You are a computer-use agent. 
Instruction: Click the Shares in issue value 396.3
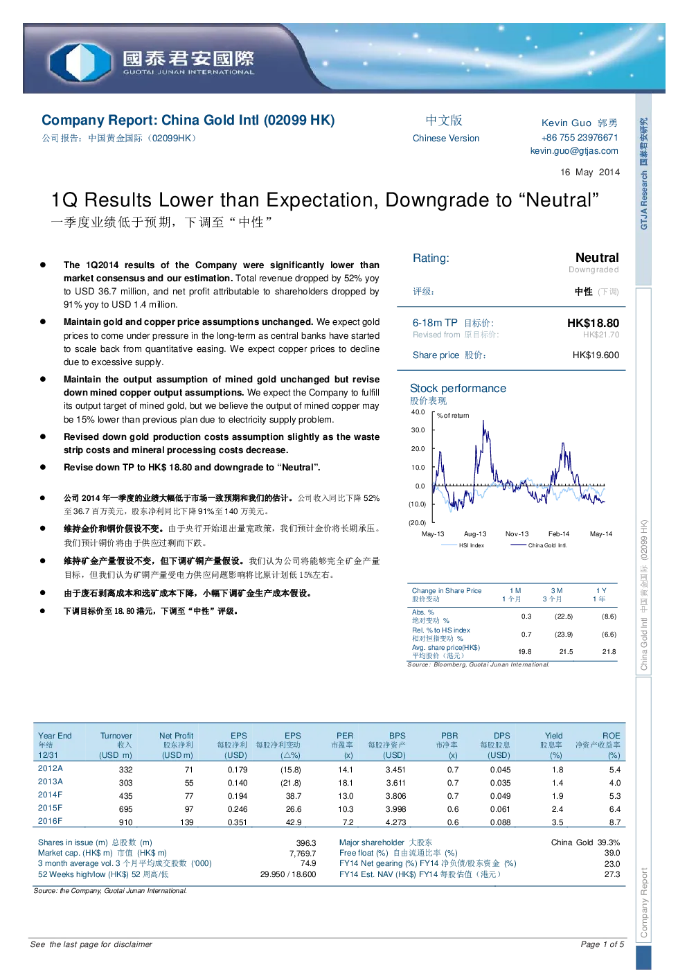pos(306,843)
